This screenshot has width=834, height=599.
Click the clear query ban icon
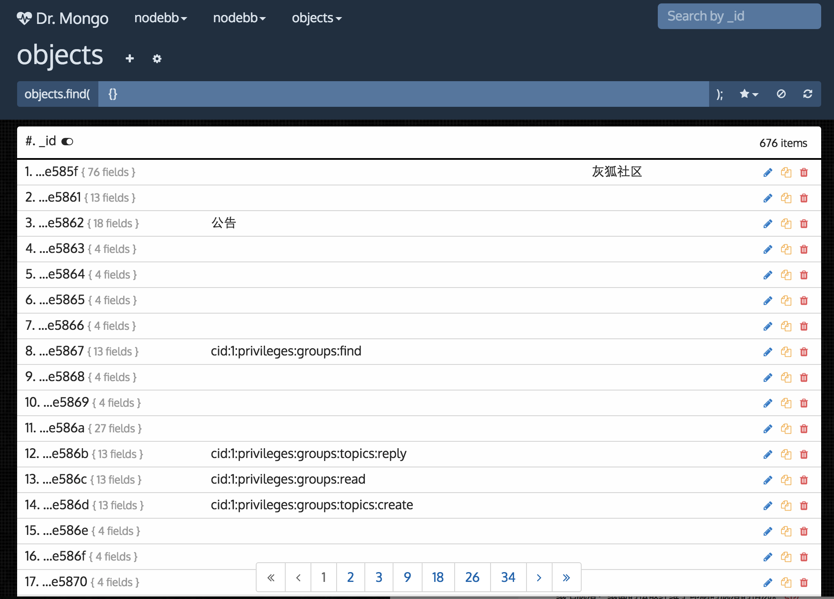coord(781,94)
